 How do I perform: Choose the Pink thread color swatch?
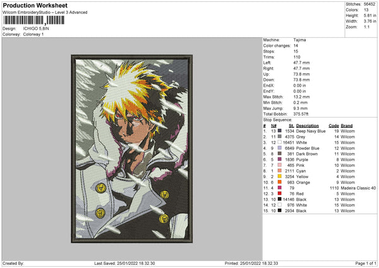(x=279, y=165)
